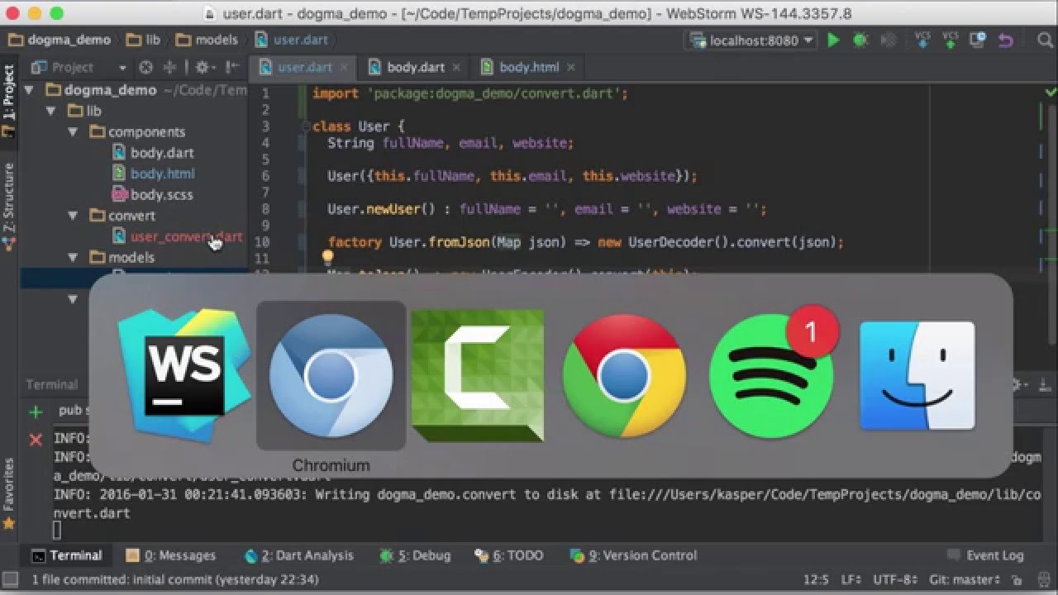Select WebStorm in the app switcher
The height and width of the screenshot is (595, 1058).
(x=184, y=374)
